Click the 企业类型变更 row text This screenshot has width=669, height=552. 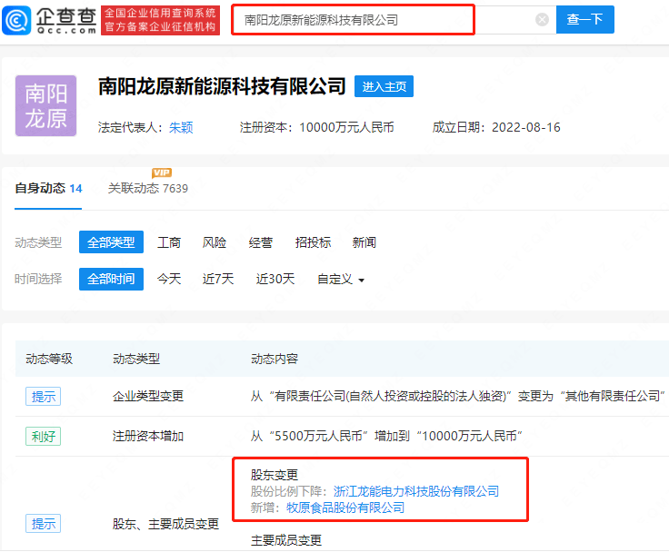147,397
